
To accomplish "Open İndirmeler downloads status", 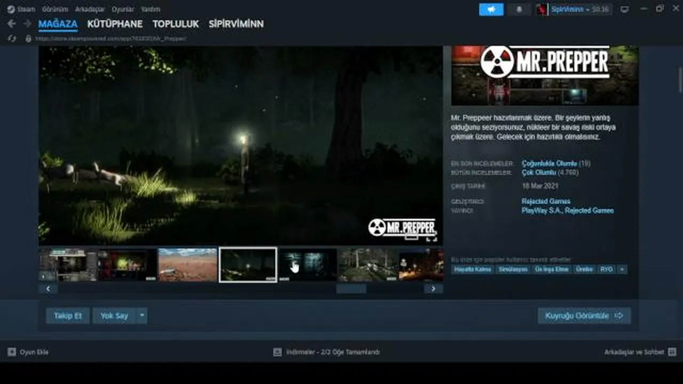I will (x=327, y=352).
